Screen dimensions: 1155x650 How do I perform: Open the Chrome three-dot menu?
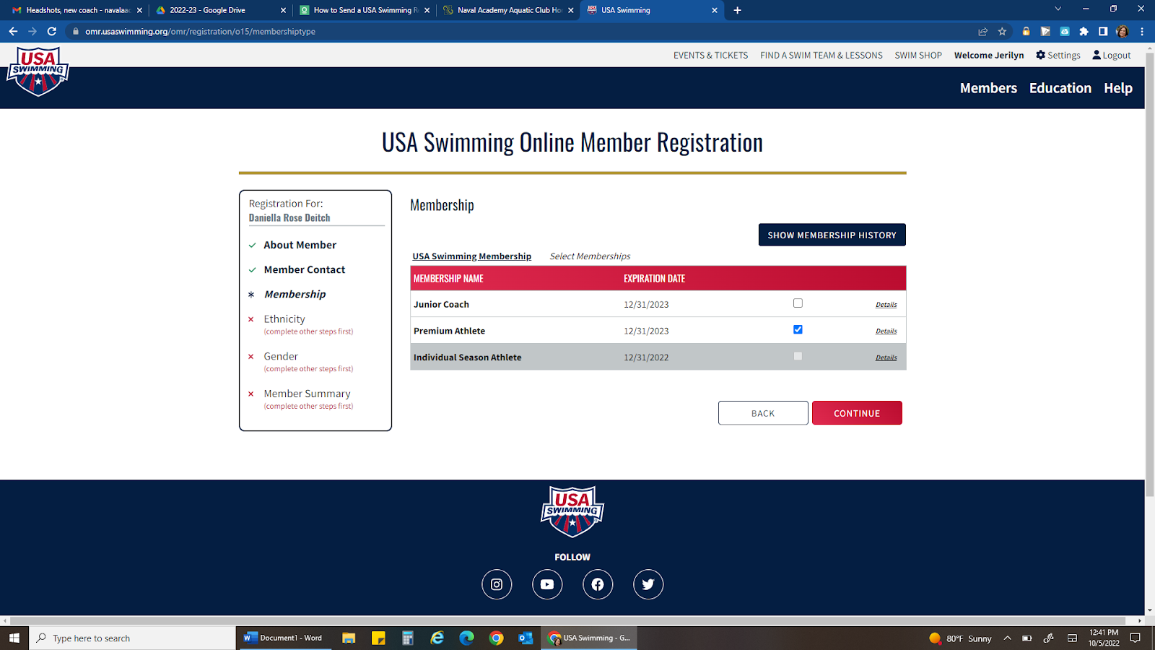1142,31
